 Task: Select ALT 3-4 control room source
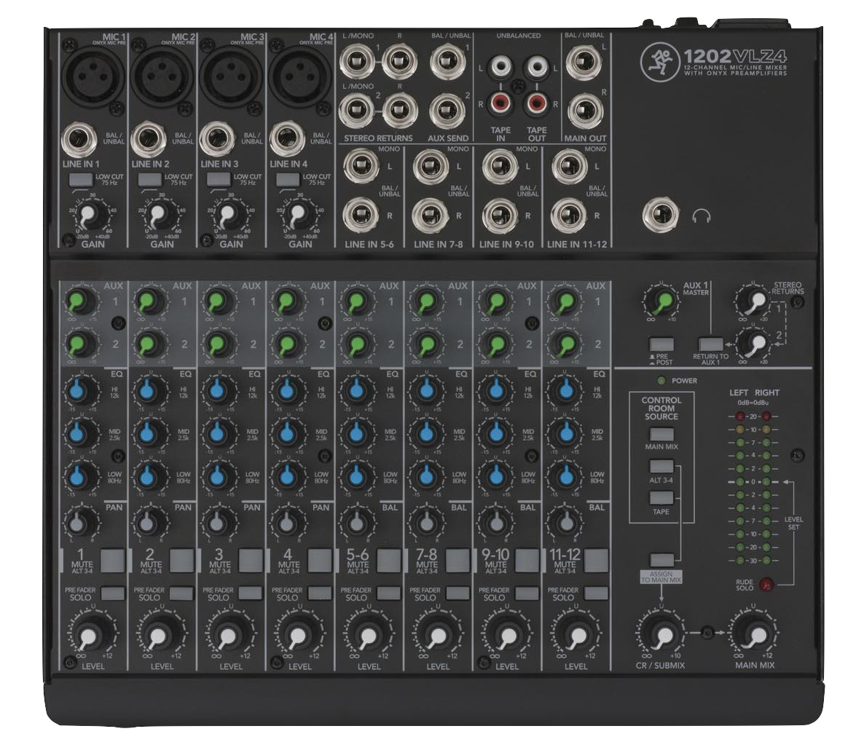661,466
